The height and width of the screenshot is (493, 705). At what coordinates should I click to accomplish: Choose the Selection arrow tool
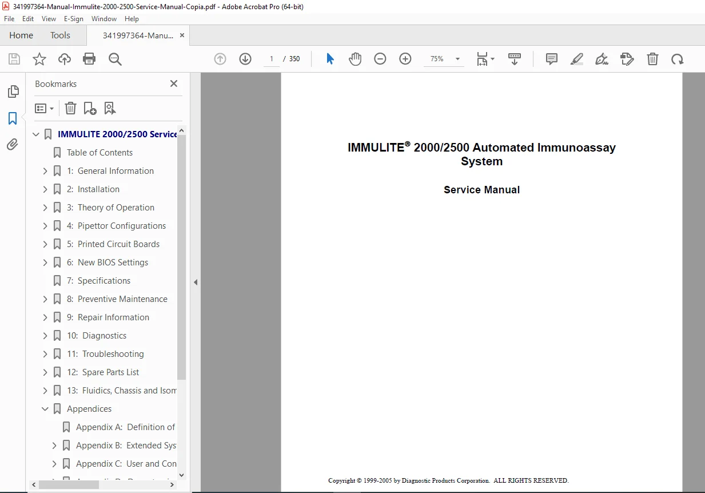point(330,59)
